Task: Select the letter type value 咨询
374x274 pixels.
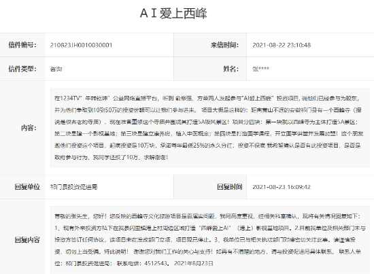Action: 56,69
